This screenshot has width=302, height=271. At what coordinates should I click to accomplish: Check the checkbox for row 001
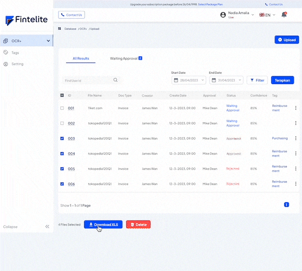(x=62, y=108)
